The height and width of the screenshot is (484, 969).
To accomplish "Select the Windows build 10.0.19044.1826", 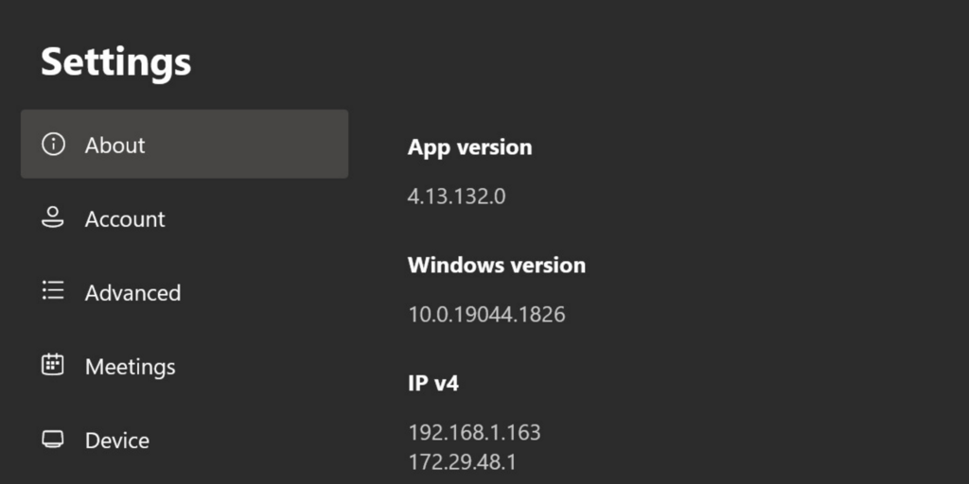I will pyautogui.click(x=486, y=314).
